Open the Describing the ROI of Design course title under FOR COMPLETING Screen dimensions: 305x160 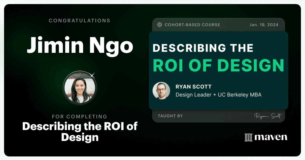[x=80, y=132]
